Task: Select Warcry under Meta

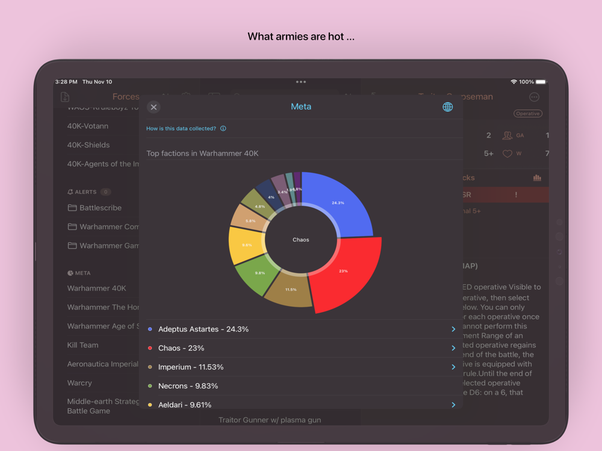Action: 79,382
